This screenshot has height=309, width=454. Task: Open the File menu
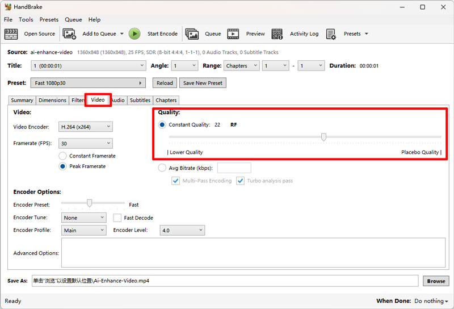[x=8, y=19]
